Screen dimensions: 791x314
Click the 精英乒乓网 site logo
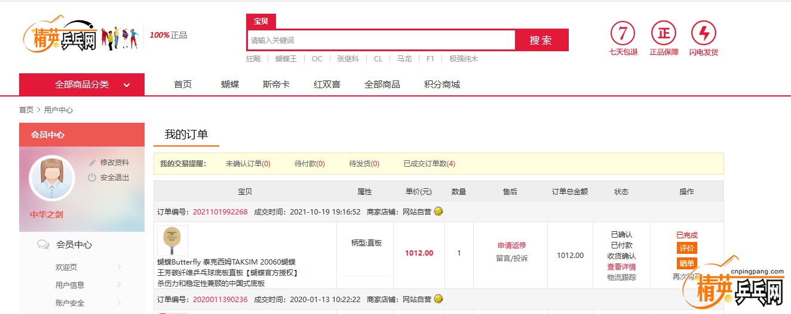click(x=60, y=36)
